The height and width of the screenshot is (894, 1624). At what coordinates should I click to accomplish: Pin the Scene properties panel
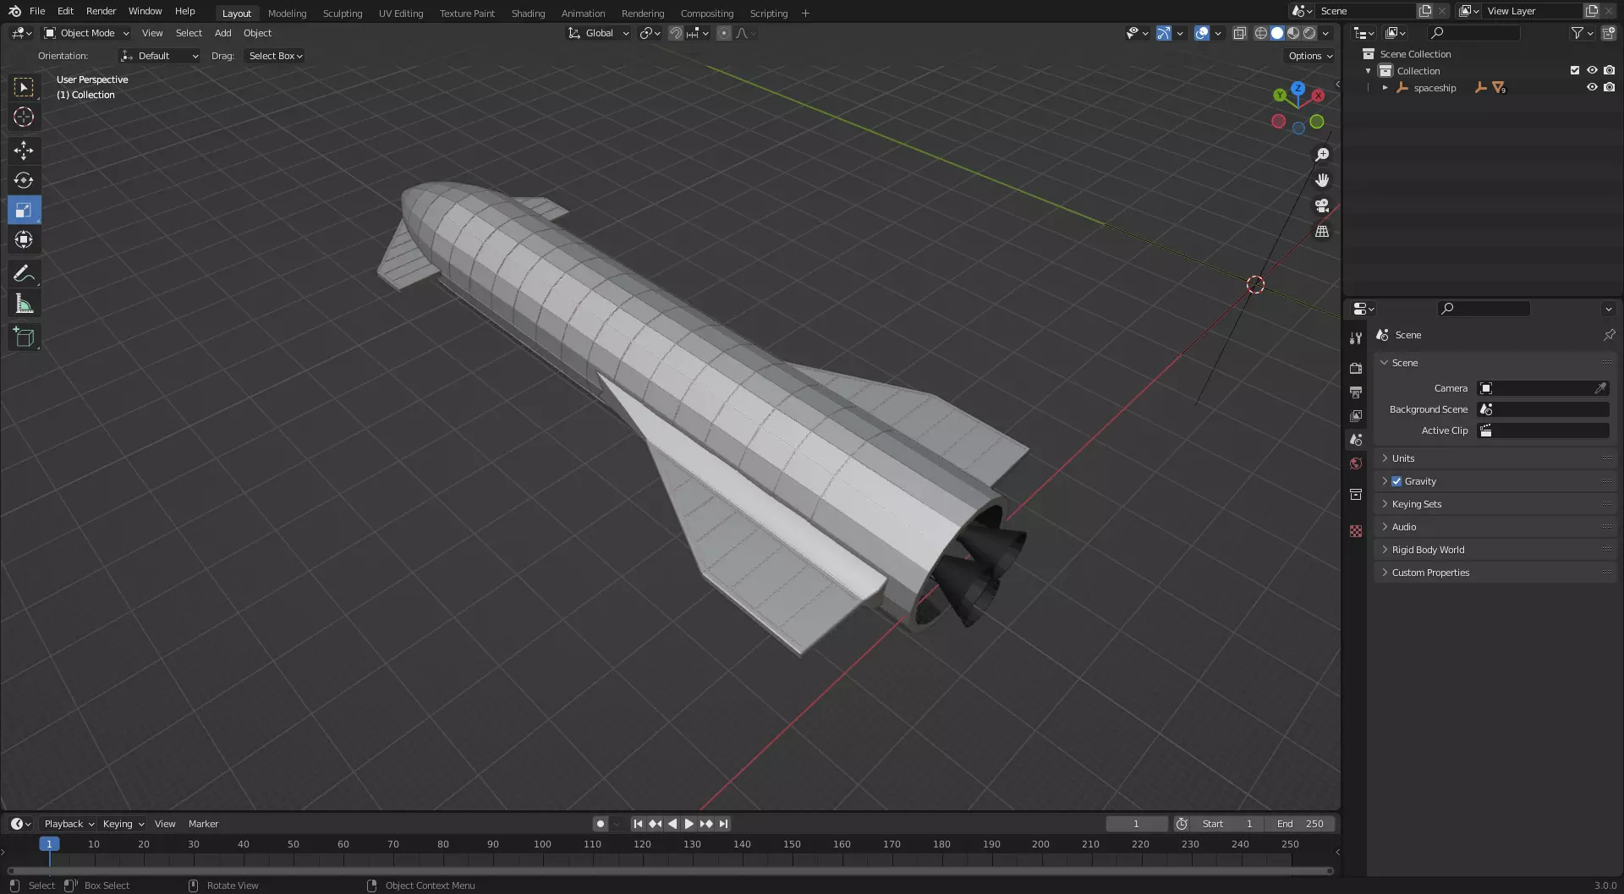point(1609,335)
